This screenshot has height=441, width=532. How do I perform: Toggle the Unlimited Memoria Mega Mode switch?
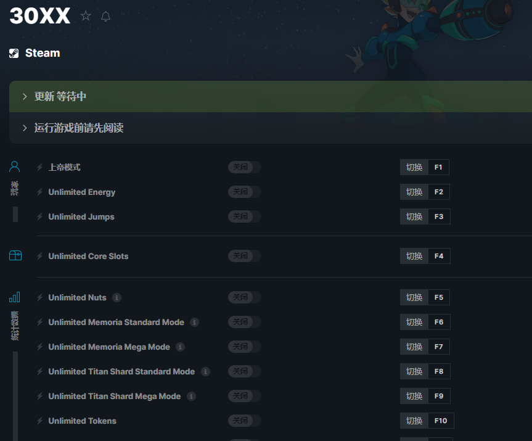click(244, 347)
